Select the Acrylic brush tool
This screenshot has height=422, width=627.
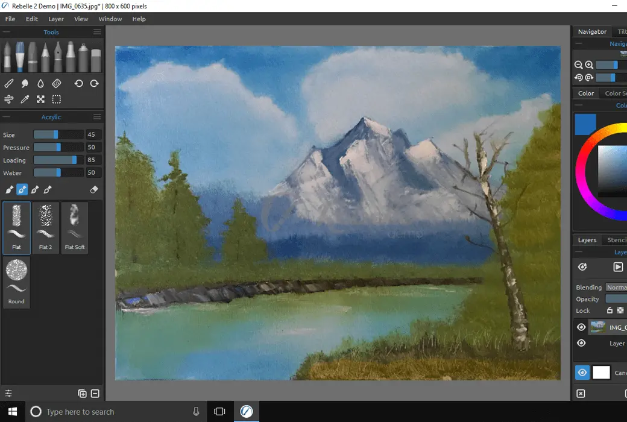pos(19,57)
